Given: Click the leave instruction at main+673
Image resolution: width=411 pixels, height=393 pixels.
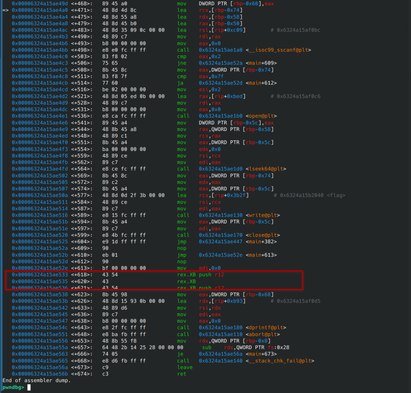Looking at the screenshot, I should 185,367.
